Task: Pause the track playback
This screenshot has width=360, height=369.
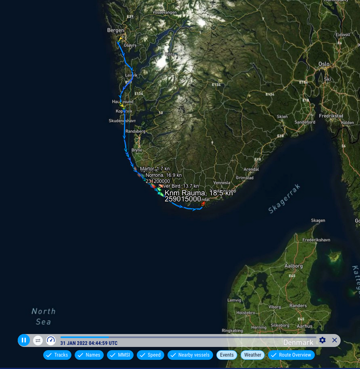Action: (24, 340)
